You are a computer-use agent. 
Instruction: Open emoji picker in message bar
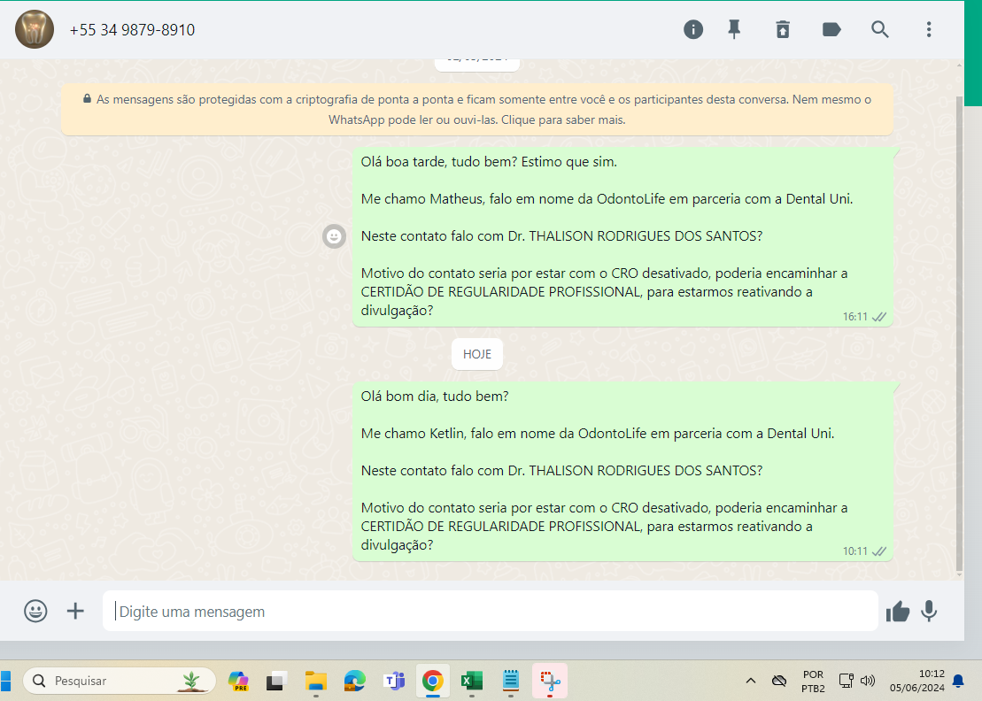pyautogui.click(x=35, y=611)
